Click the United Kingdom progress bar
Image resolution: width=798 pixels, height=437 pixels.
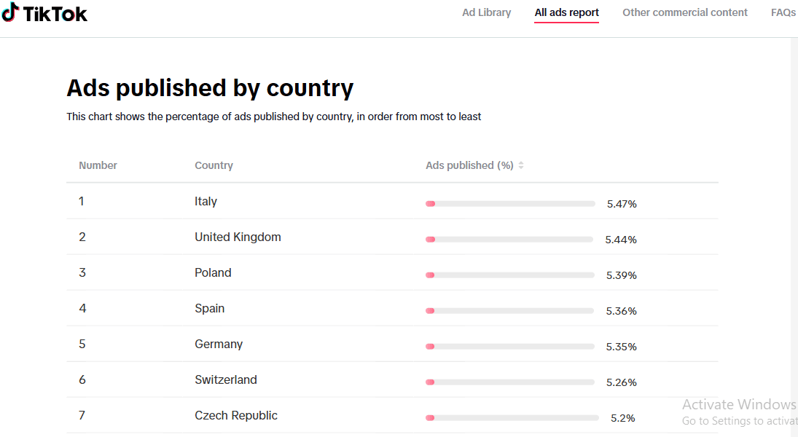509,240
